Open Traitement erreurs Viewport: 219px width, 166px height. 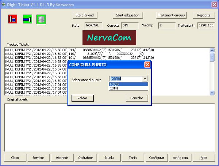pos(172,15)
